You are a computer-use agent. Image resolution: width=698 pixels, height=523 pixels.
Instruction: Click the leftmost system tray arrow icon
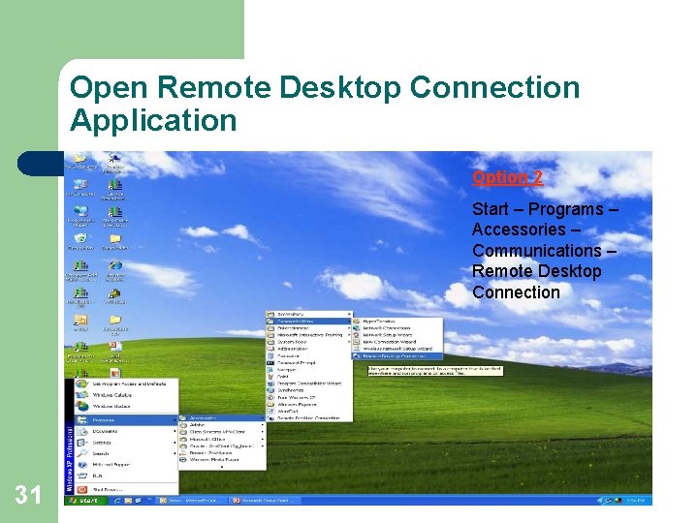click(600, 501)
